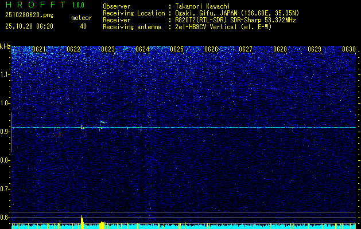Viewport: 361px width, 229px height.
Task: Click the 0622 time marker
Action: pyautogui.click(x=73, y=49)
